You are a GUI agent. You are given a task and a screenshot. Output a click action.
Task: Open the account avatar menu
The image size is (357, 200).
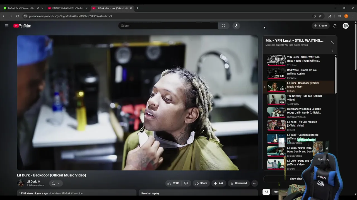pos(346,26)
